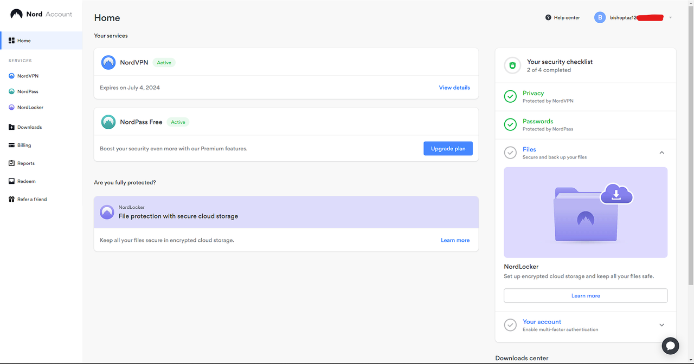Click 'File protection with secure cloud storage' heading
This screenshot has height=364, width=694.
point(178,216)
